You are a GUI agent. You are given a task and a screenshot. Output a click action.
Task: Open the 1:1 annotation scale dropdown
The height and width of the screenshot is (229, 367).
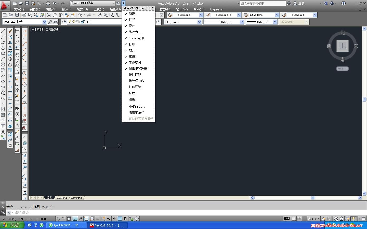(314, 219)
